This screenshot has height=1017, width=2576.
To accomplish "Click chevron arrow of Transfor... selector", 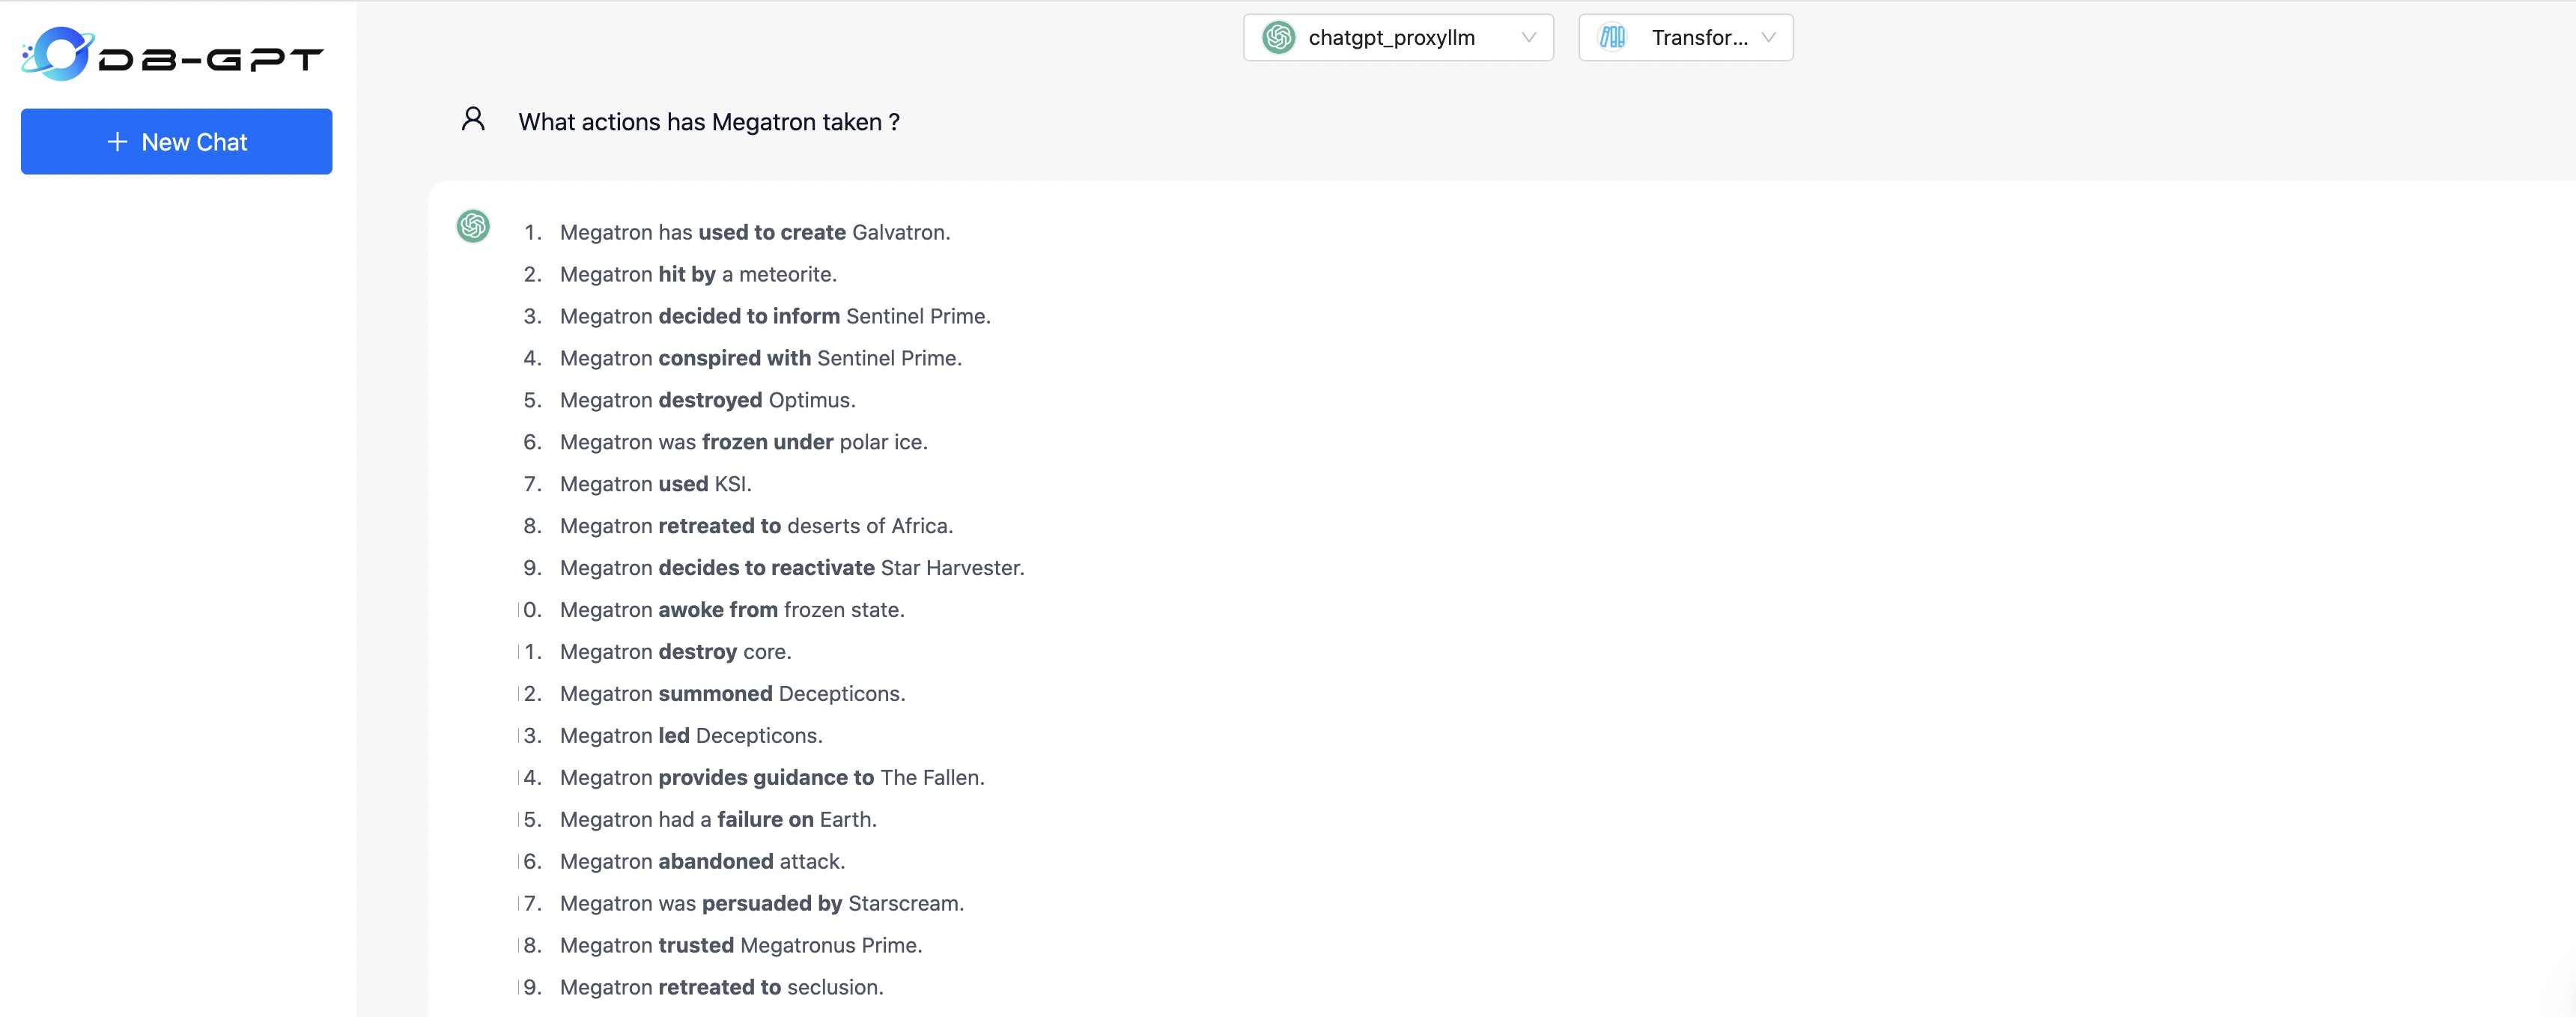I will coord(1768,38).
